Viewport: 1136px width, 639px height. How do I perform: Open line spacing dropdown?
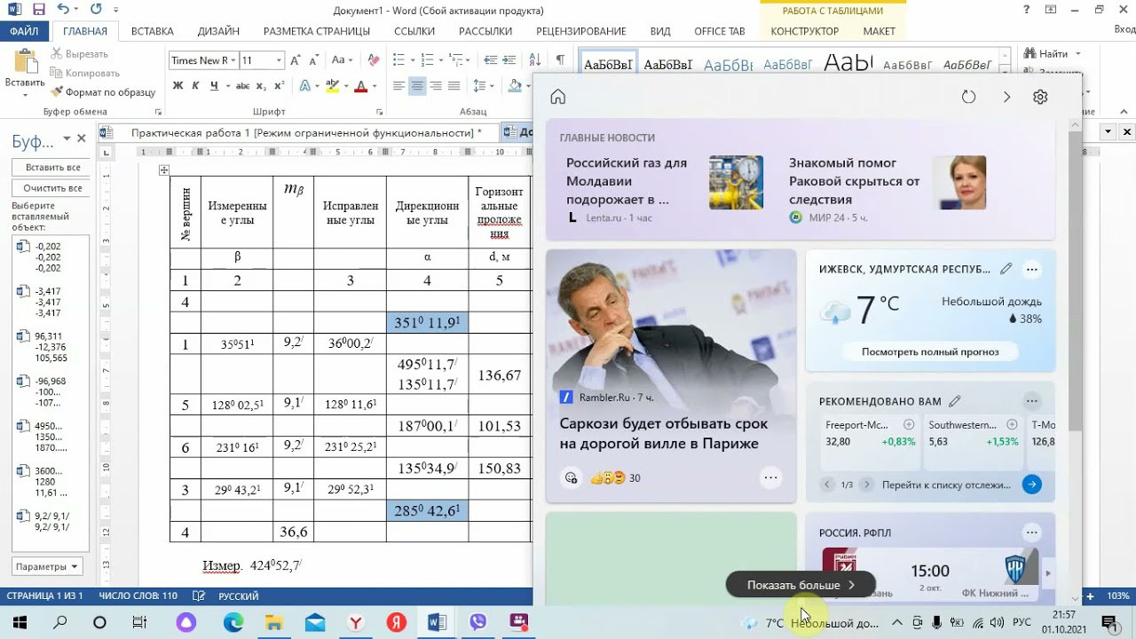pyautogui.click(x=483, y=86)
